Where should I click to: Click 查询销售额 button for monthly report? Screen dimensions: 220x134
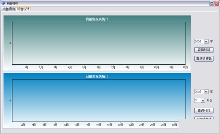pyautogui.click(x=204, y=59)
